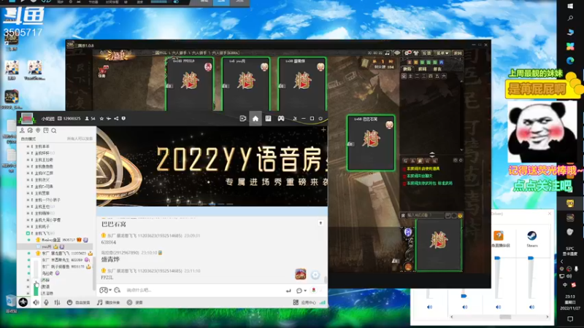Send a flower gift in YY chat
This screenshot has height=328, width=584.
[x=314, y=290]
